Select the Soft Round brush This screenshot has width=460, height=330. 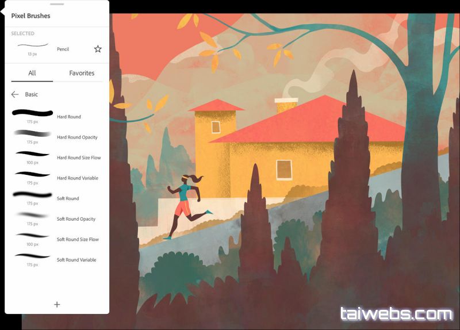(68, 198)
